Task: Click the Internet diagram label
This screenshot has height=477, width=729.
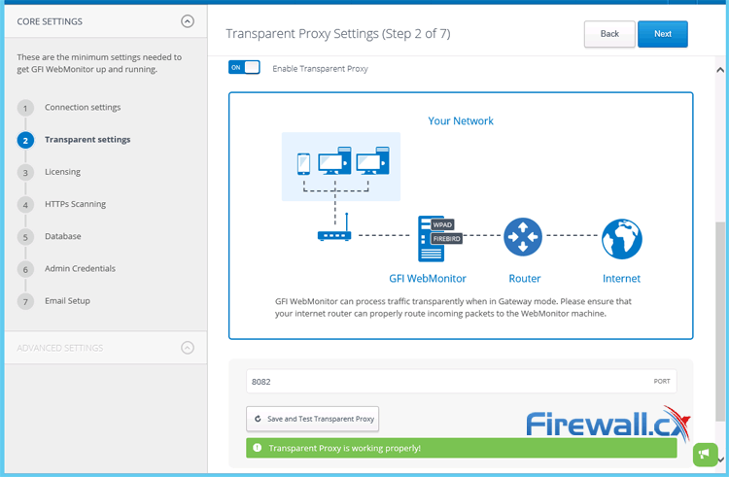Action: pos(621,278)
